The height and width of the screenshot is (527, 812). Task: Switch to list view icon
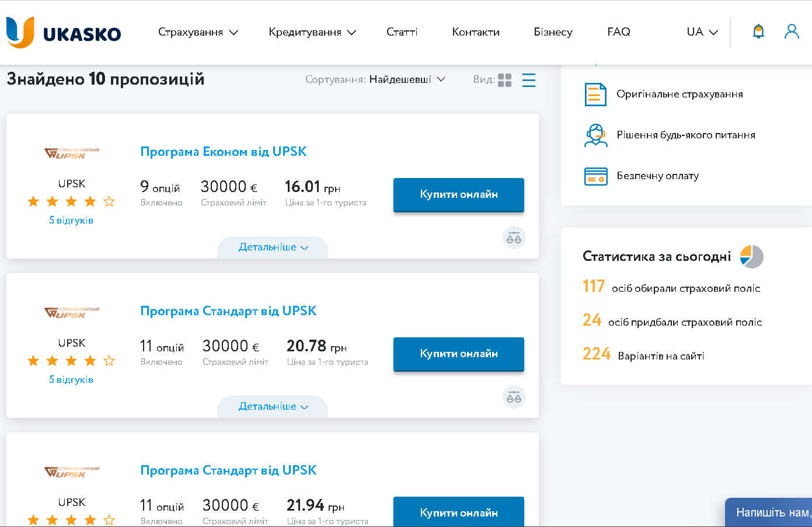click(x=529, y=80)
